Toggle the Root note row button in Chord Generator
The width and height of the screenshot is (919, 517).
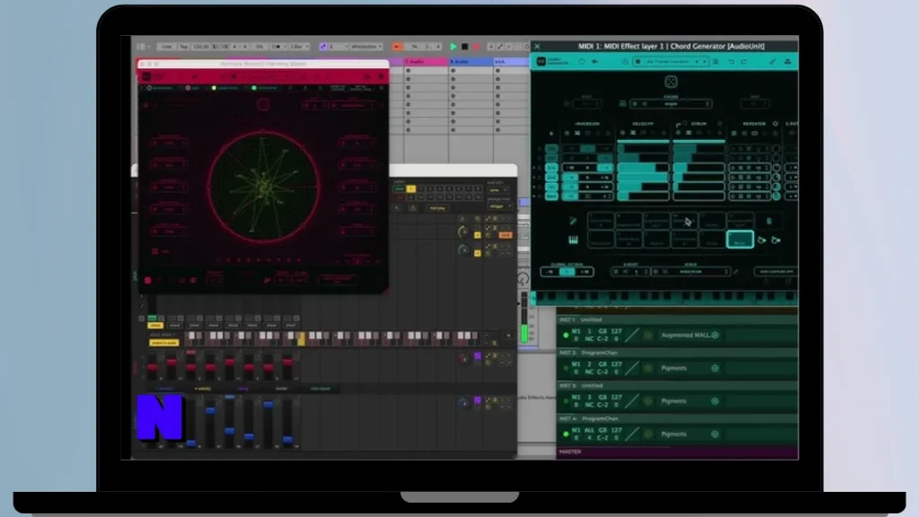(552, 196)
